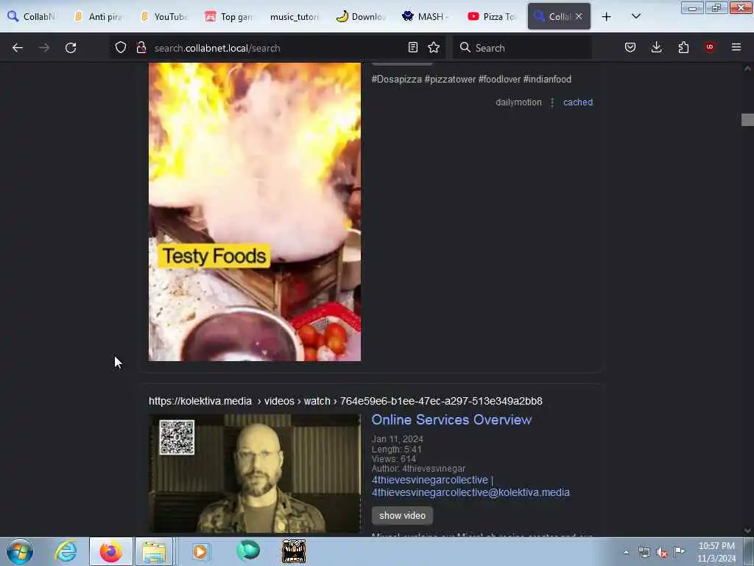The image size is (754, 566).
Task: Go forward one page
Action: click(x=43, y=48)
